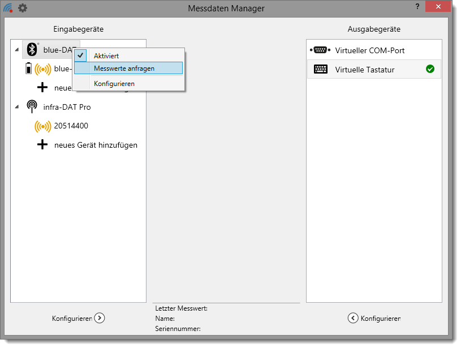The image size is (461, 348).
Task: Click the plus icon for neues Gerät hinzufügen
Action: tap(42, 145)
